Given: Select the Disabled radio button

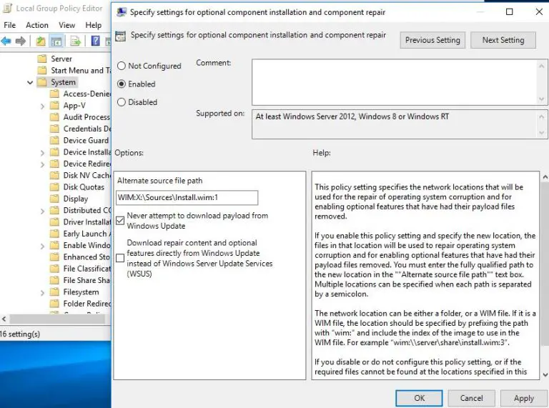Looking at the screenshot, I should coord(122,102).
